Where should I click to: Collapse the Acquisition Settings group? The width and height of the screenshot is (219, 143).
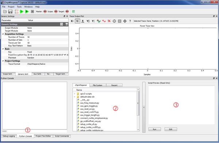(x=3, y=34)
